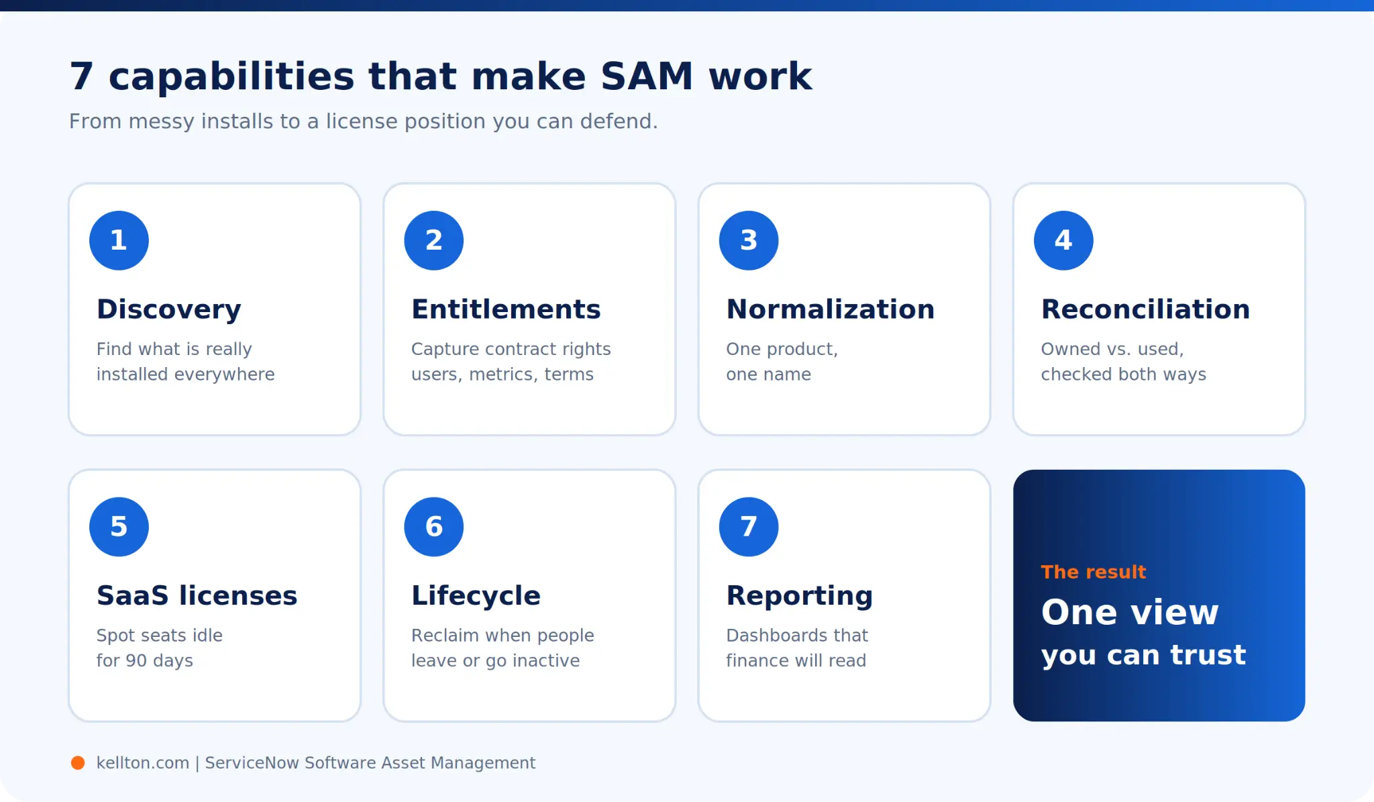1374x802 pixels.
Task: Select the Reporting card heading
Action: click(800, 596)
